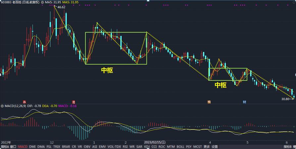
Task: Click the DEA: -0.70 value
Action: pos(50,106)
